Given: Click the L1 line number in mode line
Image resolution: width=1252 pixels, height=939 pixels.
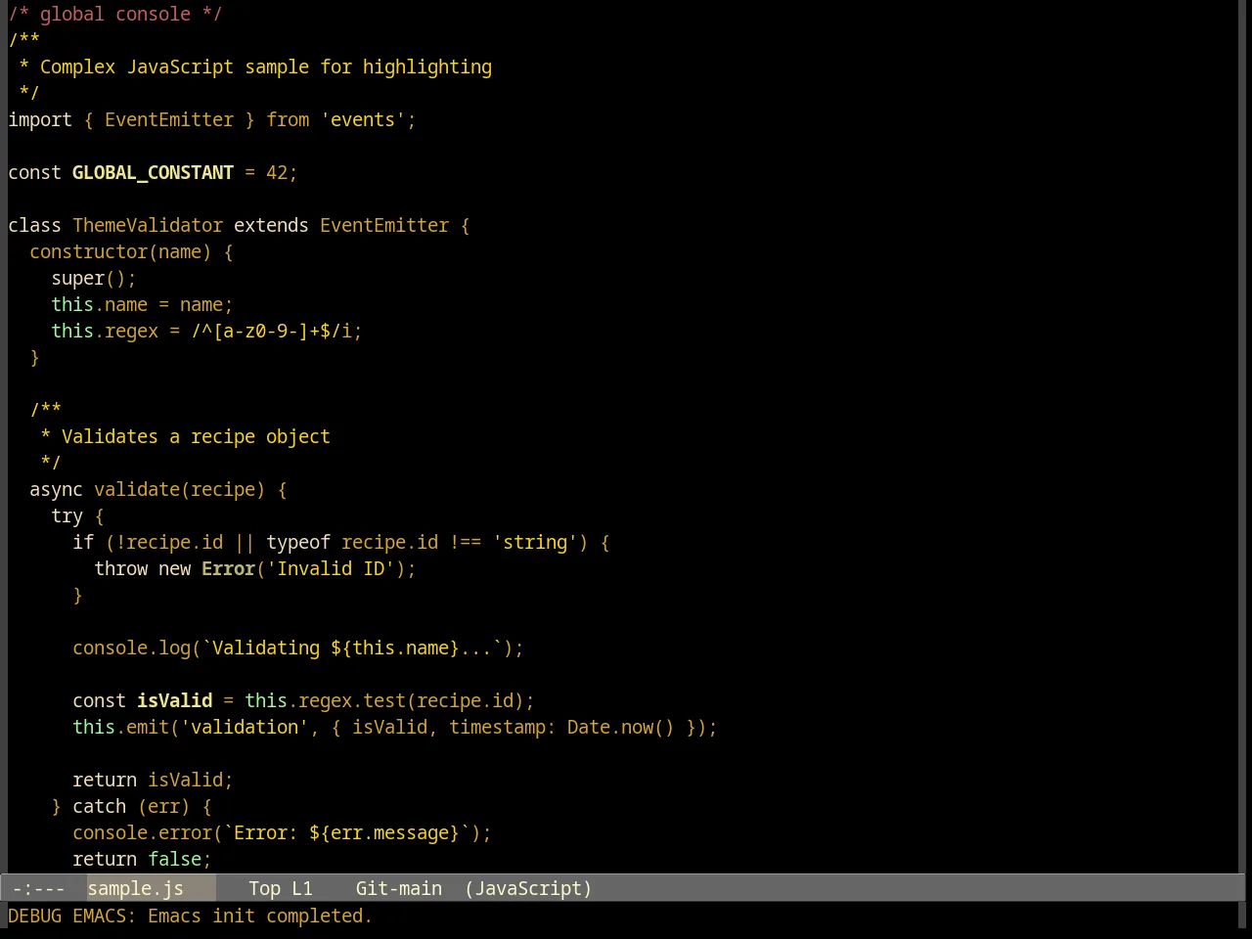Looking at the screenshot, I should [302, 888].
